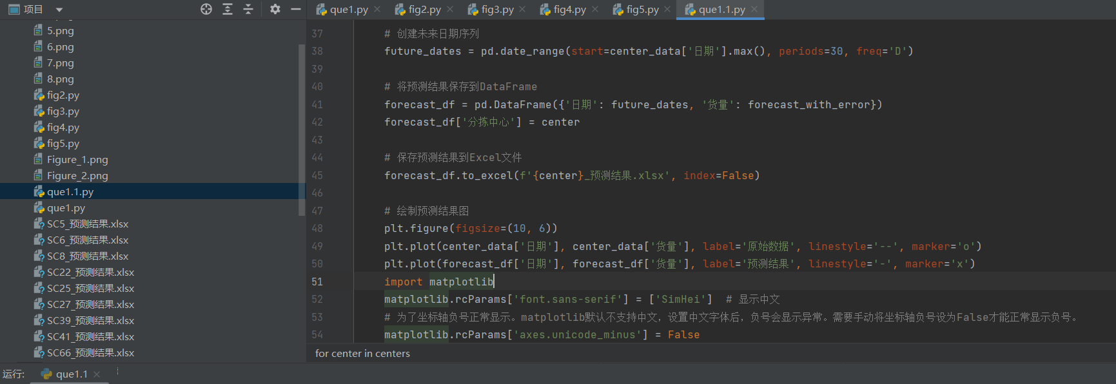Click the locate/select opened file target icon
This screenshot has width=1116, height=384.
(x=206, y=9)
